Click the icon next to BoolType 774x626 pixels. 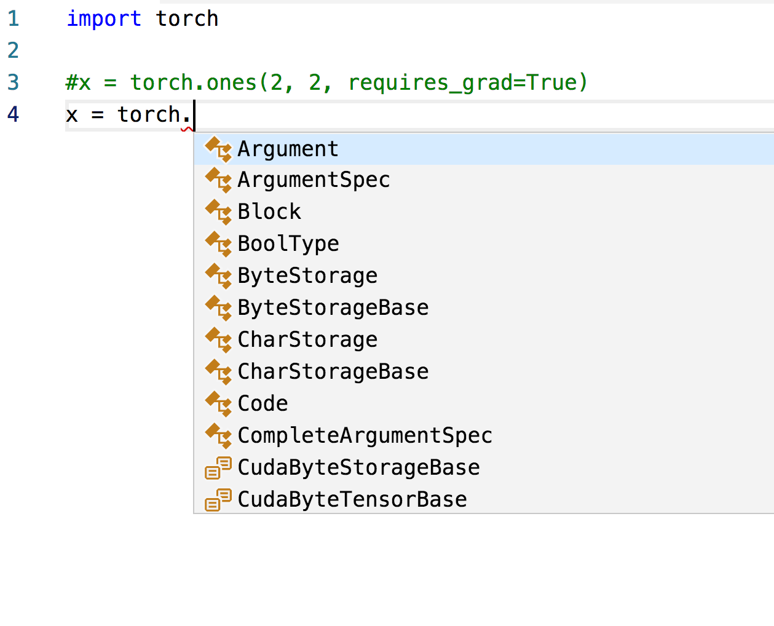pos(218,244)
